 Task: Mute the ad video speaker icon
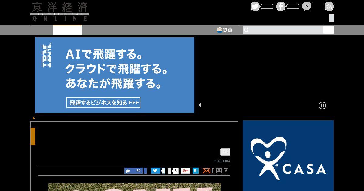200,105
